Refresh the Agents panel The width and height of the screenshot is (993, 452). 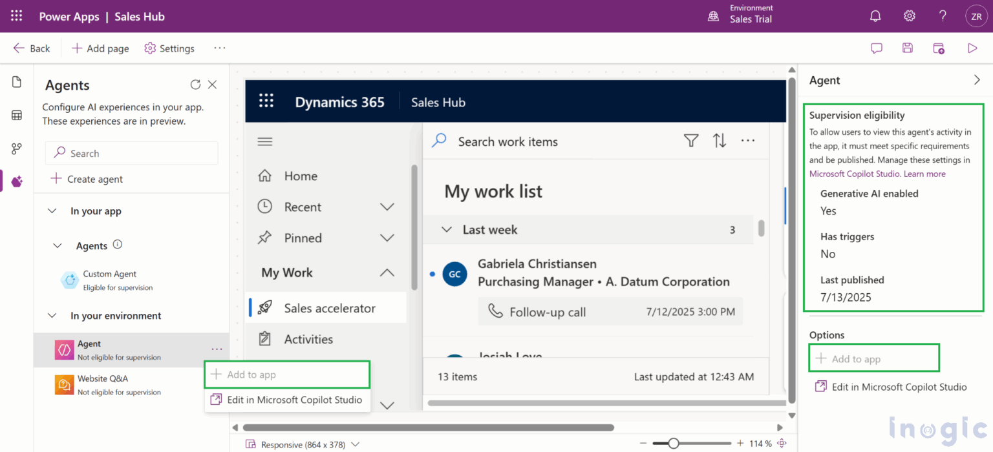pyautogui.click(x=195, y=84)
